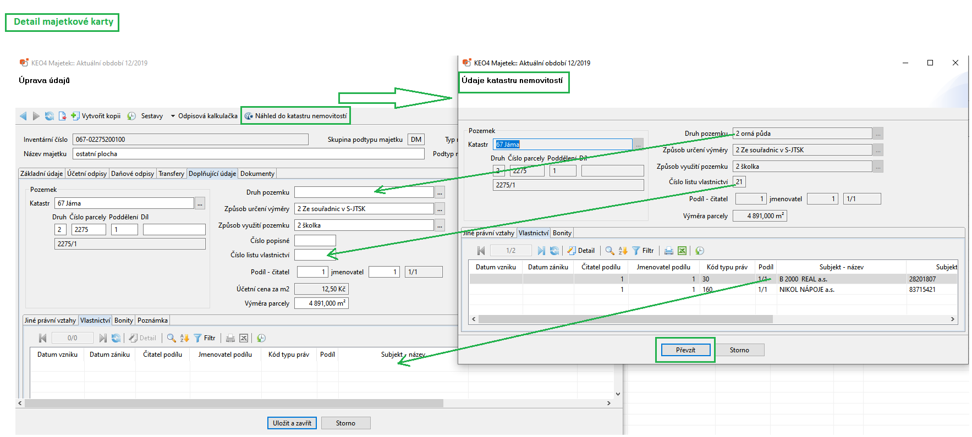972x437 pixels.
Task: Open Způsob určení výměry lookup in katastr dialog
Action: tap(878, 150)
